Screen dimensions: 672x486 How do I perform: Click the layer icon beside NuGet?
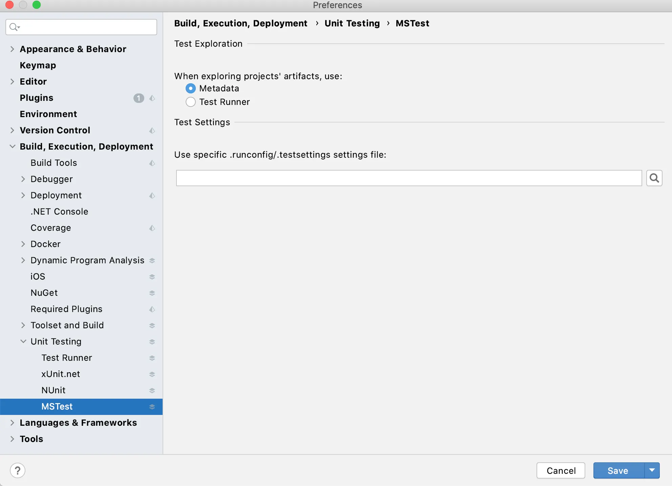[152, 293]
